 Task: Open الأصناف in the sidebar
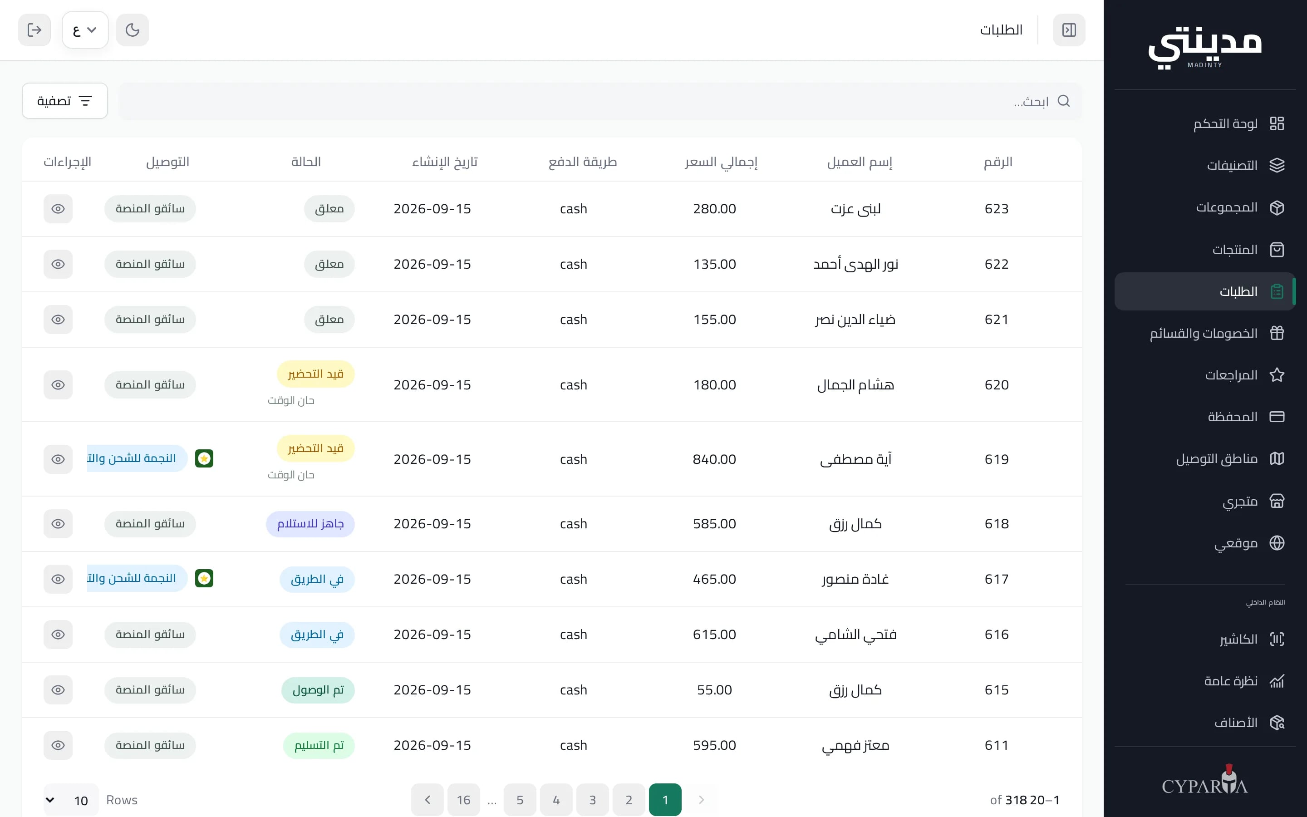[x=1205, y=723]
